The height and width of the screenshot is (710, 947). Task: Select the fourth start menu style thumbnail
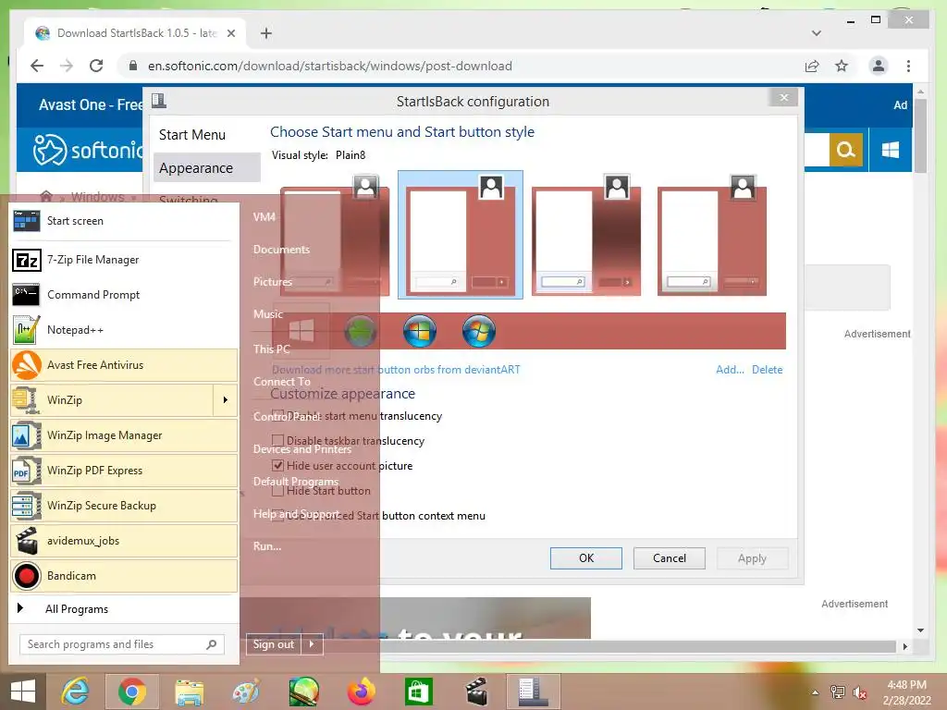pyautogui.click(x=711, y=235)
